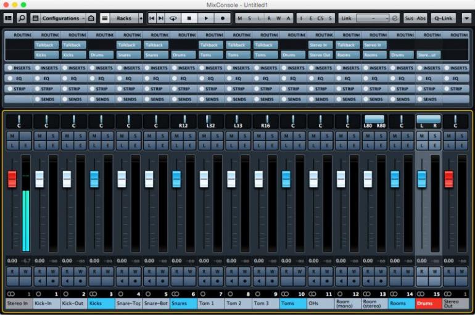Click the Abs button
The width and height of the screenshot is (475, 315).
[421, 18]
